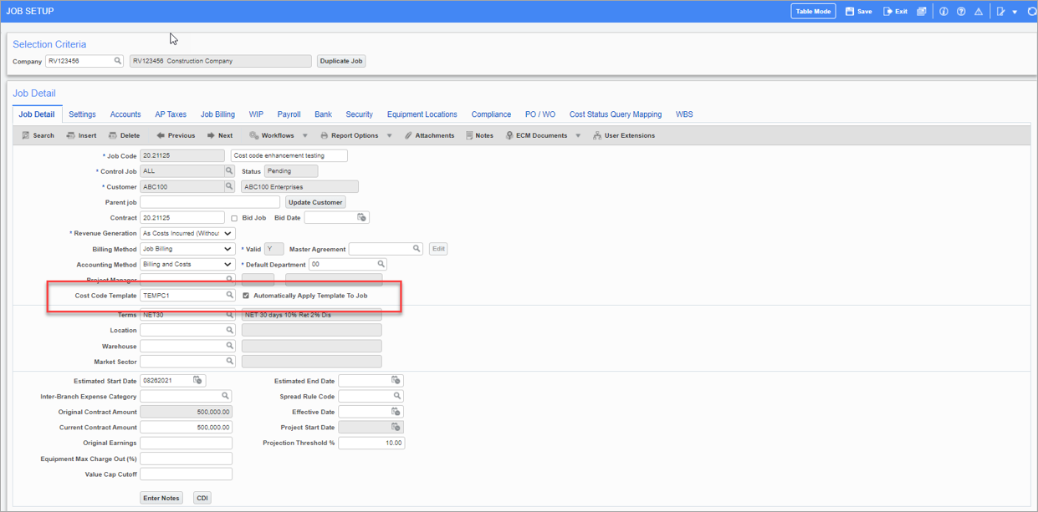The height and width of the screenshot is (512, 1038).
Task: Click the Attachments paperclip toolbar item
Action: (x=429, y=135)
